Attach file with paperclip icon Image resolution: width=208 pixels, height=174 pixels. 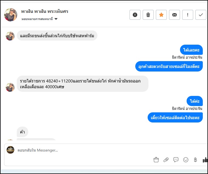tap(166, 160)
